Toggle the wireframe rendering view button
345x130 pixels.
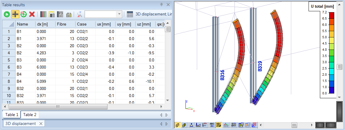tap(178, 125)
